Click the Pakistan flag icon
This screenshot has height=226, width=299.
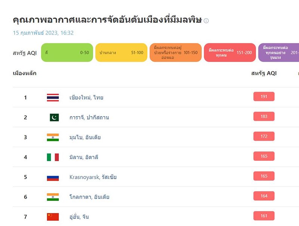click(x=54, y=117)
